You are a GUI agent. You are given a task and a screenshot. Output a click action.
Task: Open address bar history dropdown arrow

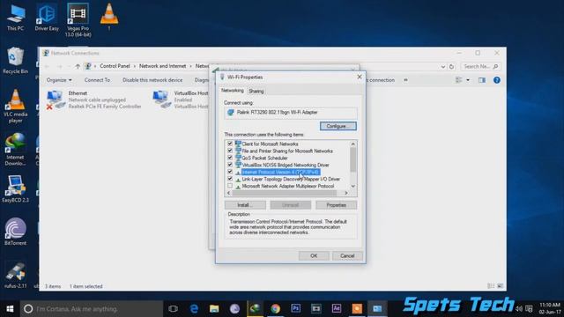click(x=442, y=67)
